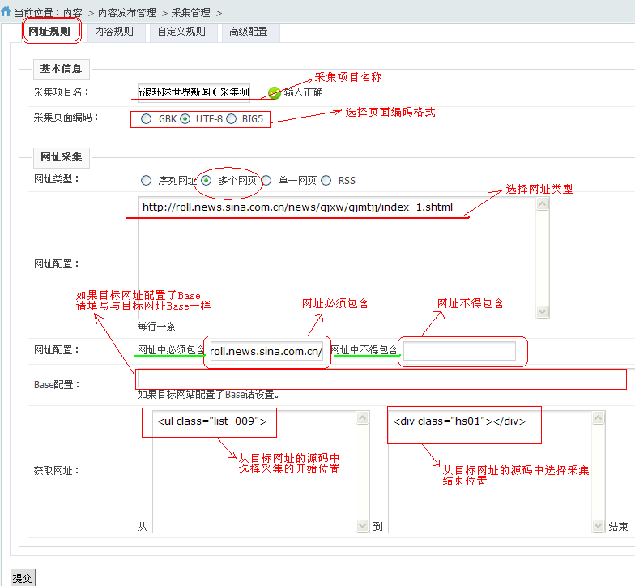Go to the 高级配置 tab

[248, 32]
